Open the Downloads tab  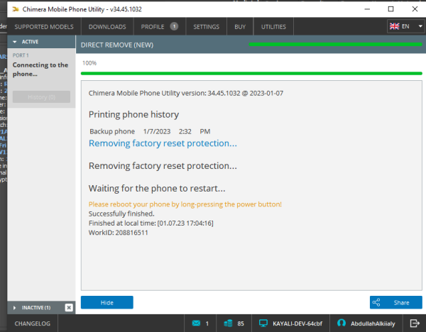107,27
